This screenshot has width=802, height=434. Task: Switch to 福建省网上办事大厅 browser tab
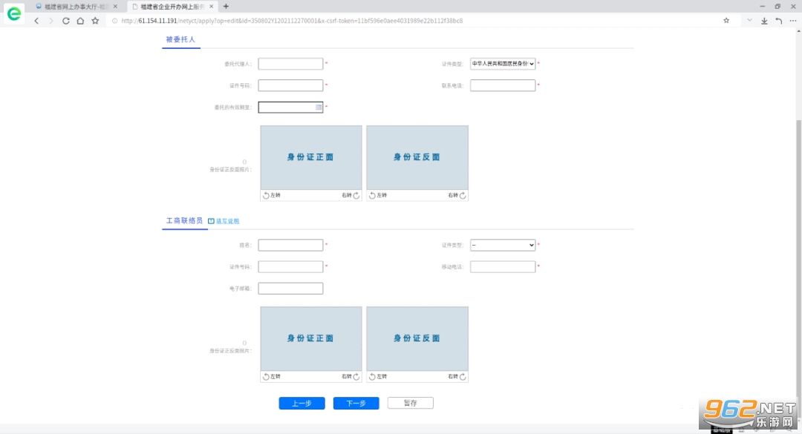pos(73,6)
